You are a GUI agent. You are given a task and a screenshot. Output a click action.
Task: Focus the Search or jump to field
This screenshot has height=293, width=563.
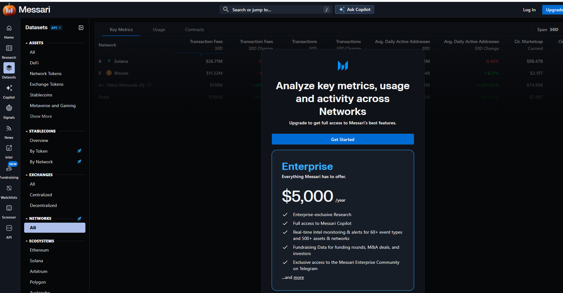point(276,9)
